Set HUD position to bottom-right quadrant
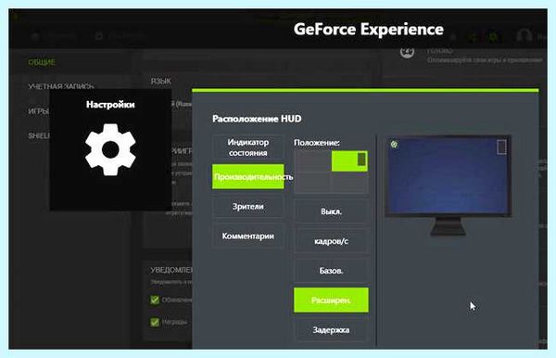 349,183
